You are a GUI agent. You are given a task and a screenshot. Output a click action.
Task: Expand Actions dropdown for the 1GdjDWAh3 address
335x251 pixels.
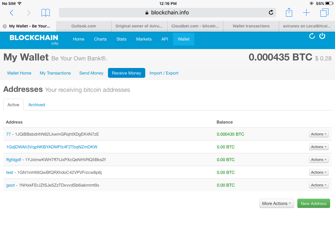(x=319, y=147)
